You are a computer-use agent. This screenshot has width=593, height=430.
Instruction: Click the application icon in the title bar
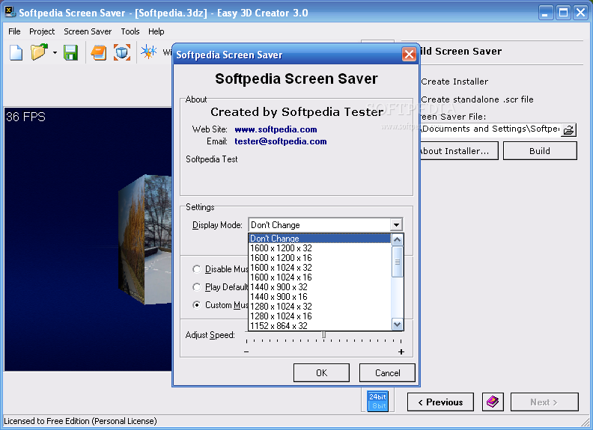click(10, 12)
